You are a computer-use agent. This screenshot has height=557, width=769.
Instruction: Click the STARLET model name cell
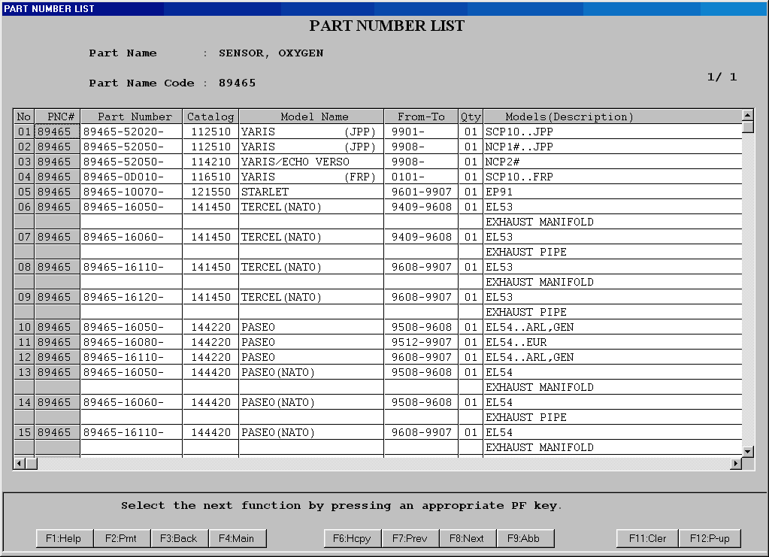(x=311, y=192)
